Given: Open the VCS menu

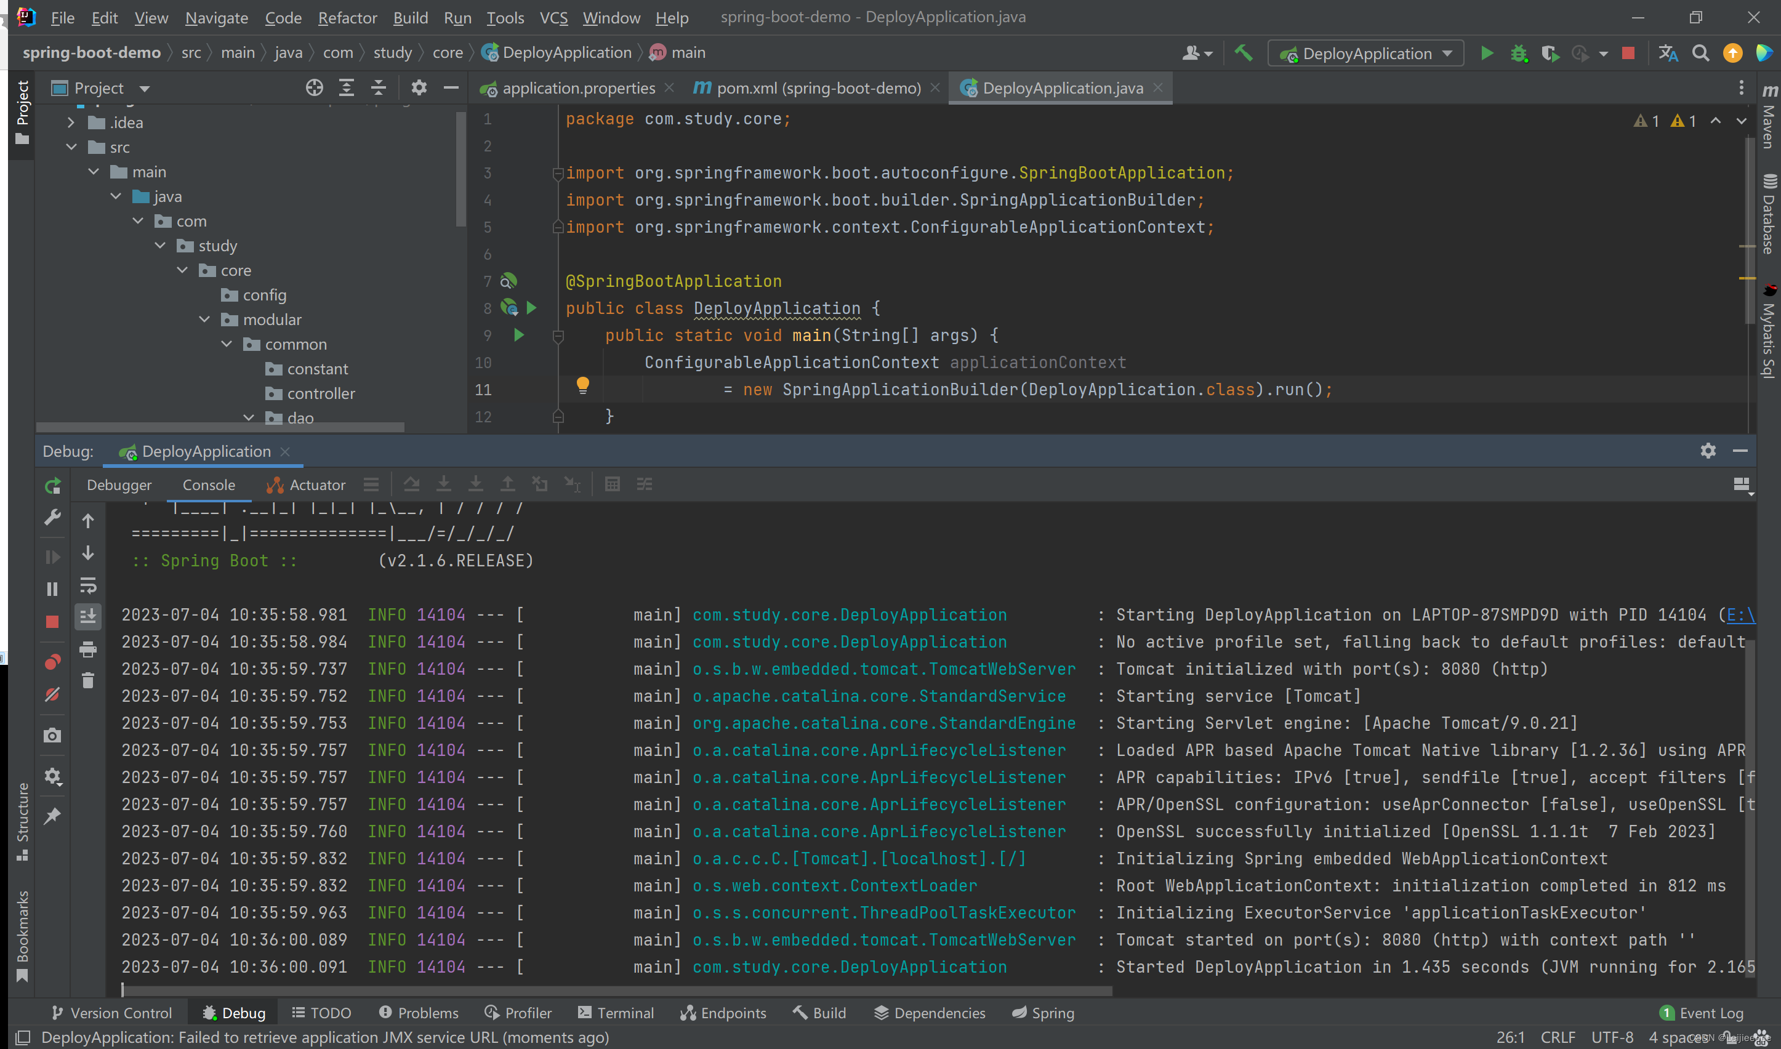Looking at the screenshot, I should (x=553, y=18).
